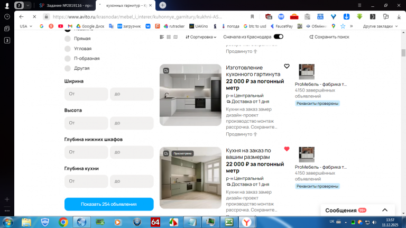This screenshot has width=406, height=228.
Task: Open the green kitchen listing photo
Action: click(x=190, y=178)
